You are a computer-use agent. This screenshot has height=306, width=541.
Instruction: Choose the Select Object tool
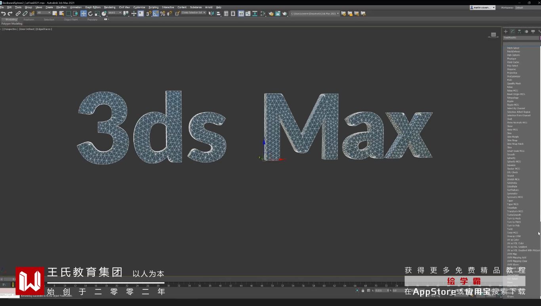pos(55,13)
